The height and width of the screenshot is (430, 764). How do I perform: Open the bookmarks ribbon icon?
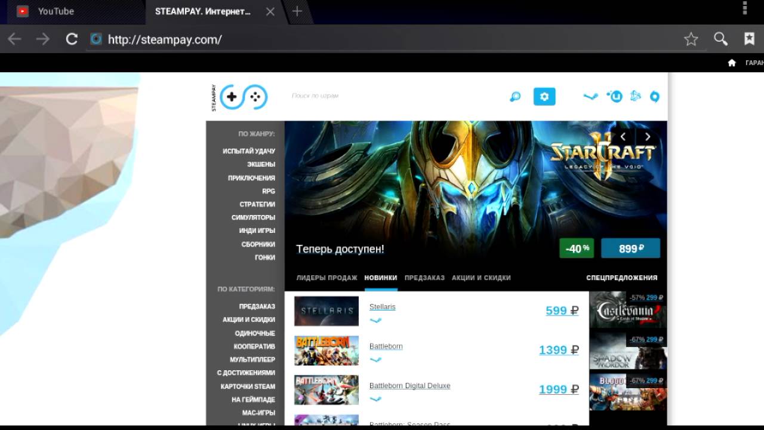[750, 39]
